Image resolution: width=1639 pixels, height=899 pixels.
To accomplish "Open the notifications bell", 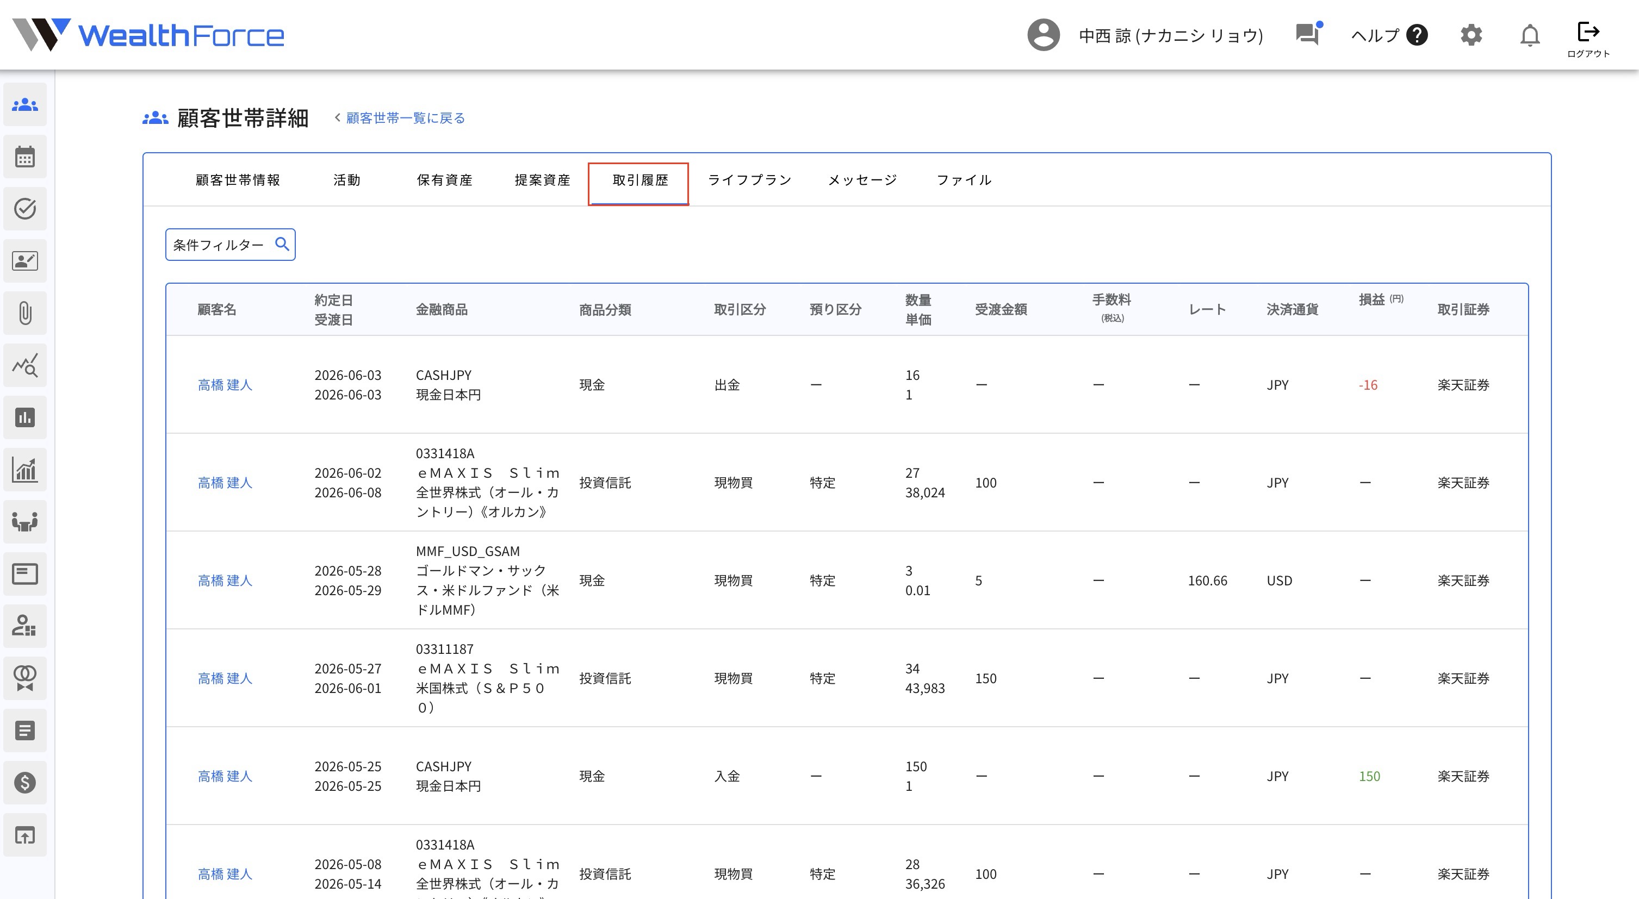I will (x=1530, y=36).
